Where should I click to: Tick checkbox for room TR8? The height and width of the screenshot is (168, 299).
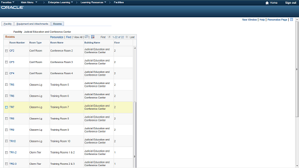pos(7,119)
